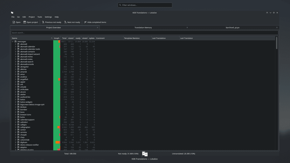Expand the angelfish folder
Image resolution: width=290 pixels, height=163 pixels.
pos(15,79)
